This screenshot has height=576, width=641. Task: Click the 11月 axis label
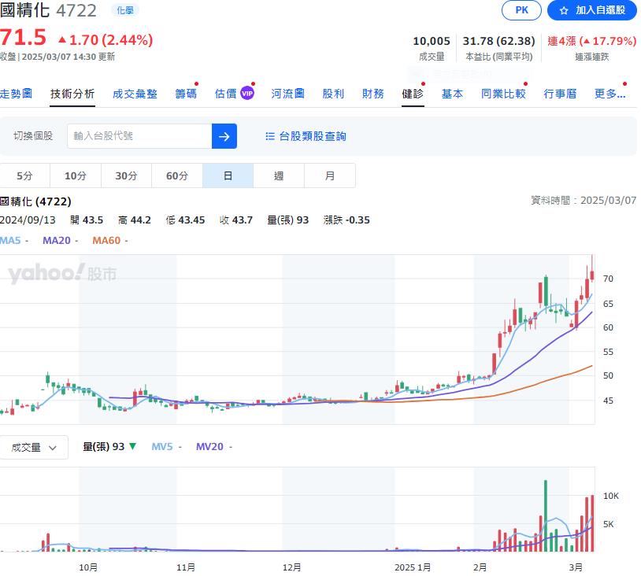[186, 567]
